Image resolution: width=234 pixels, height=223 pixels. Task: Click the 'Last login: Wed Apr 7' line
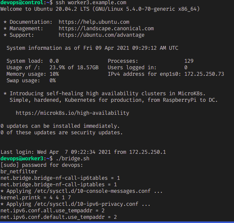click(83, 152)
